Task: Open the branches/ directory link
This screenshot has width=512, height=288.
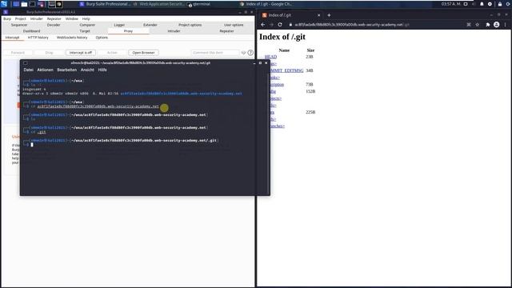Action: [x=278, y=126]
